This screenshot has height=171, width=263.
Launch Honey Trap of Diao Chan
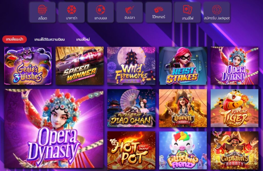[131, 108]
